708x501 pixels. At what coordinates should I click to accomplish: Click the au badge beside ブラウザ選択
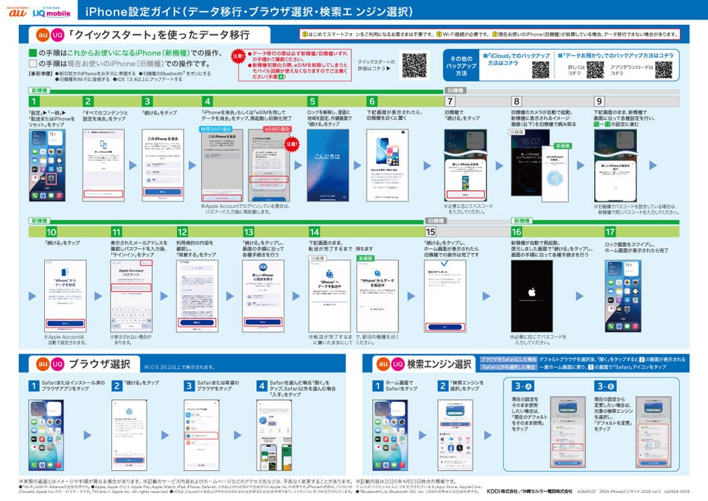(x=42, y=364)
